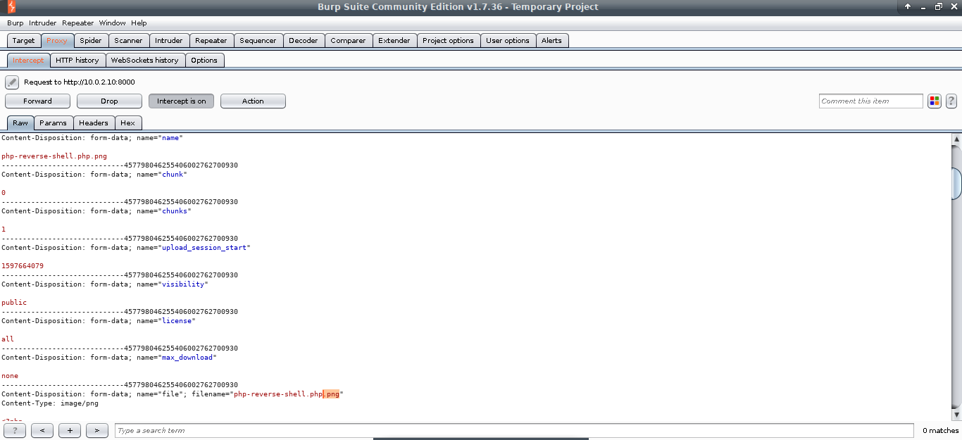962x440 pixels.
Task: Switch to the Sequencer tab
Action: pos(258,41)
